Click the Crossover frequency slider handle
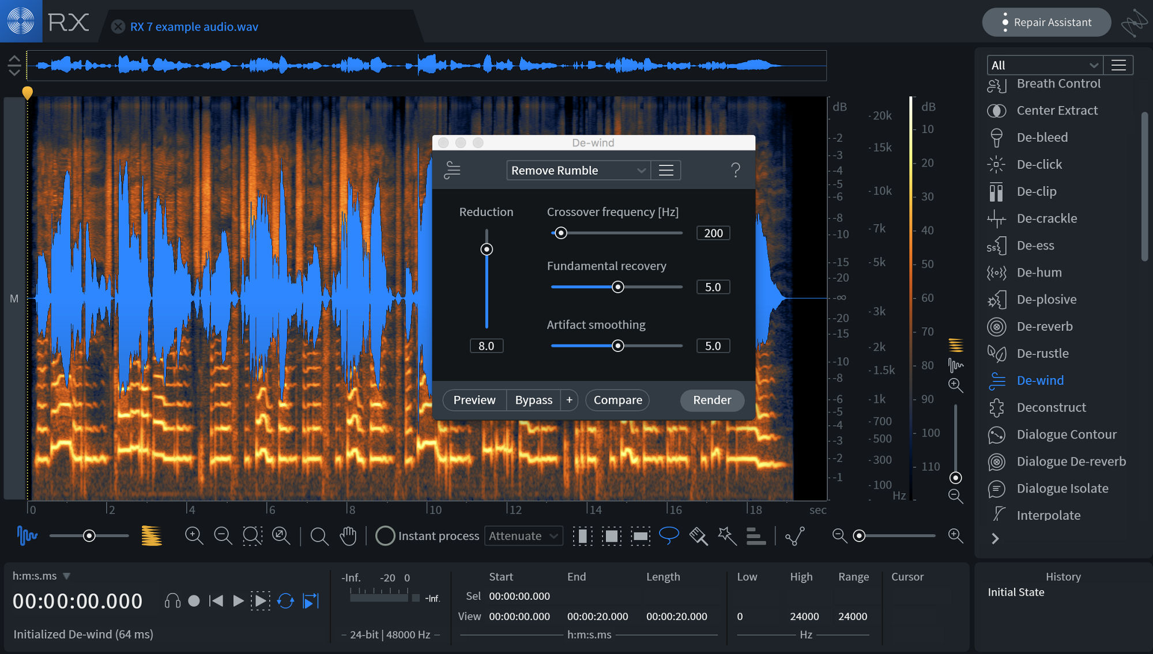The image size is (1153, 654). coord(560,233)
